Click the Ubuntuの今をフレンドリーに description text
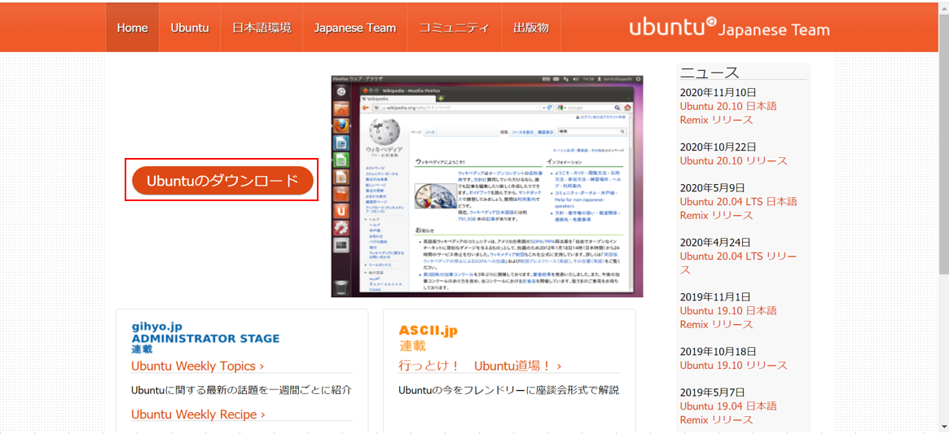Viewport: 949px width, 434px height. [509, 390]
